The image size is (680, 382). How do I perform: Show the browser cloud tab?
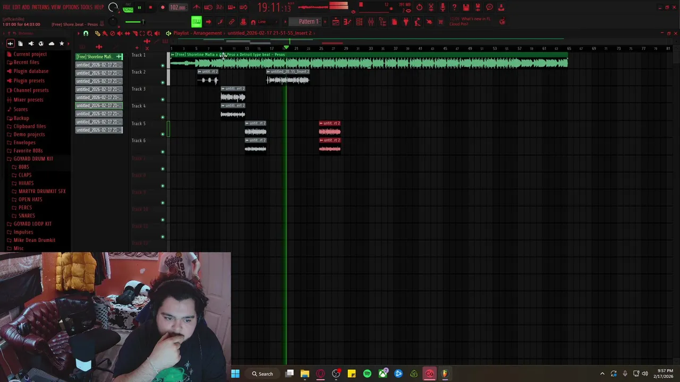[52, 44]
